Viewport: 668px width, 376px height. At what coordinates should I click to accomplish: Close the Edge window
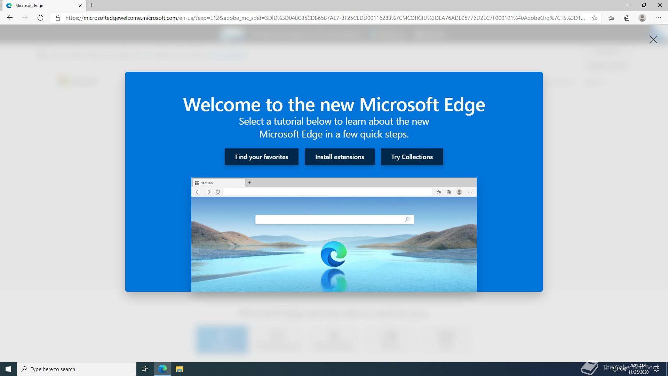660,5
